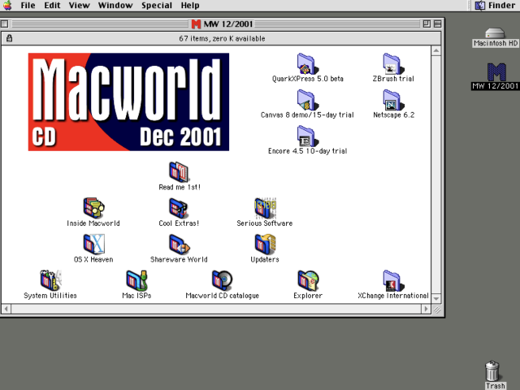The height and width of the screenshot is (390, 520).
Task: Open the Finder application menu
Action: point(496,6)
